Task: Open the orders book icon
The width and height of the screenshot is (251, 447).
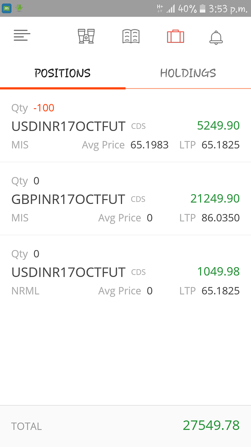Action: coord(130,37)
